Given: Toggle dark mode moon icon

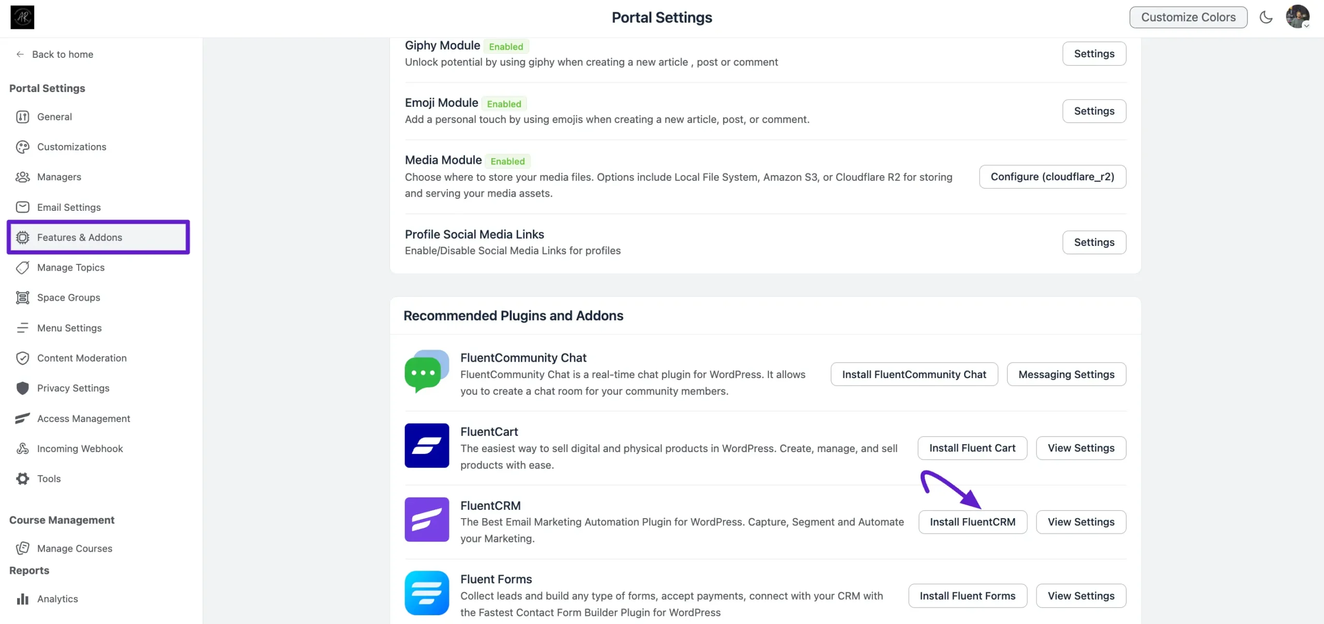Looking at the screenshot, I should 1266,18.
